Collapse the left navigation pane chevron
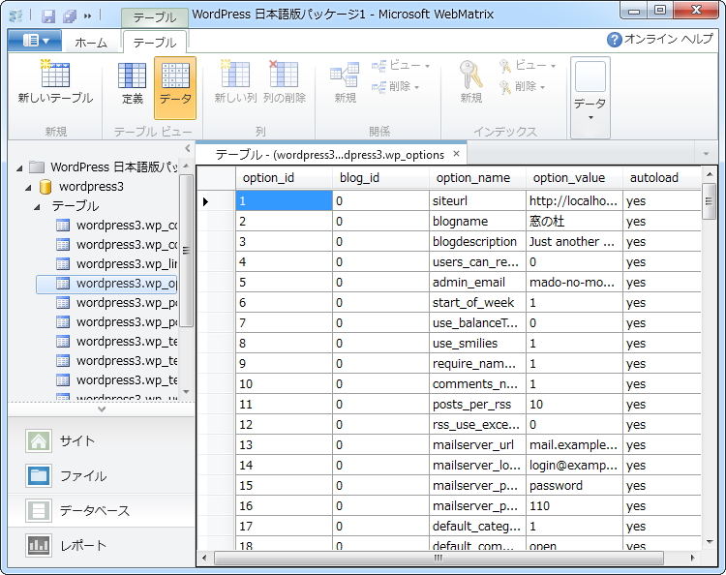726x575 pixels. tap(188, 148)
